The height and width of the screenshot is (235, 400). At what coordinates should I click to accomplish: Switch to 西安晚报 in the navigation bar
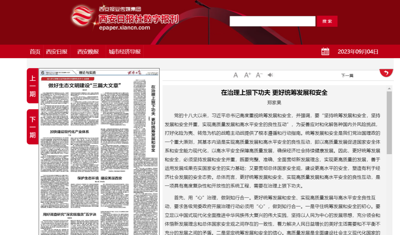88,52
